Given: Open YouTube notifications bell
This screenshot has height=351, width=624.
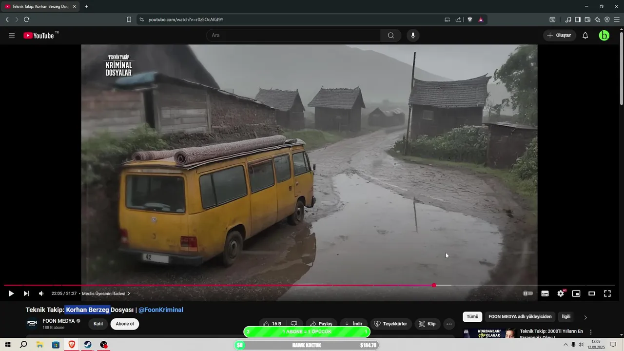Looking at the screenshot, I should (585, 36).
